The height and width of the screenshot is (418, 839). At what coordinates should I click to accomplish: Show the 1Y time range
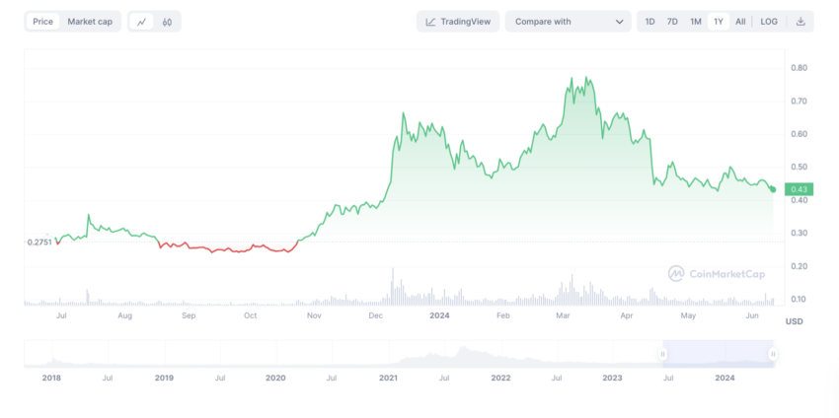719,22
